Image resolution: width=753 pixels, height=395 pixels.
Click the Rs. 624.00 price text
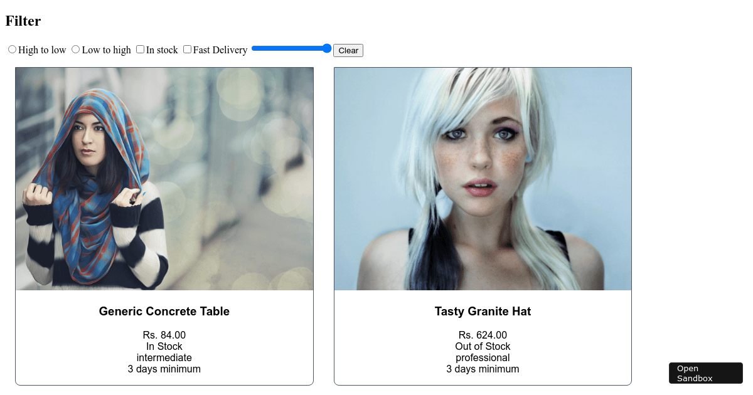tap(483, 335)
